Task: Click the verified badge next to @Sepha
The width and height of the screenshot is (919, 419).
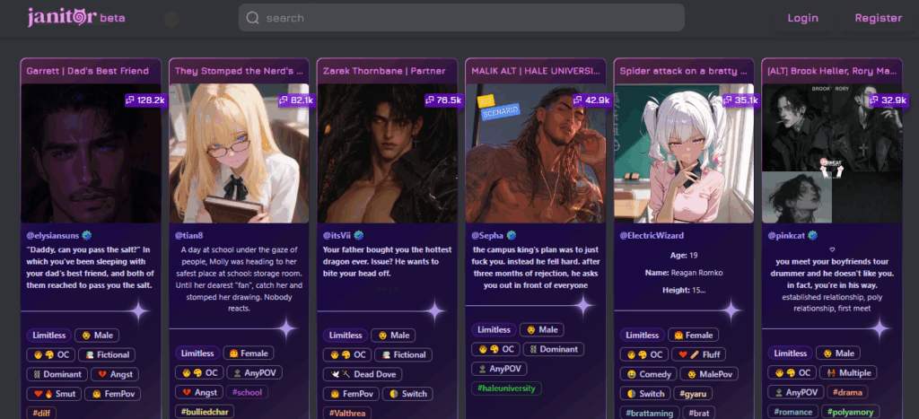Action: [x=512, y=235]
